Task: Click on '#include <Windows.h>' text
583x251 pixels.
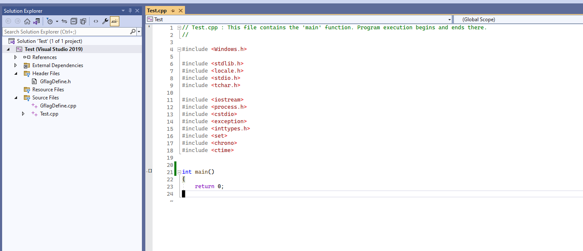Action: (x=214, y=49)
